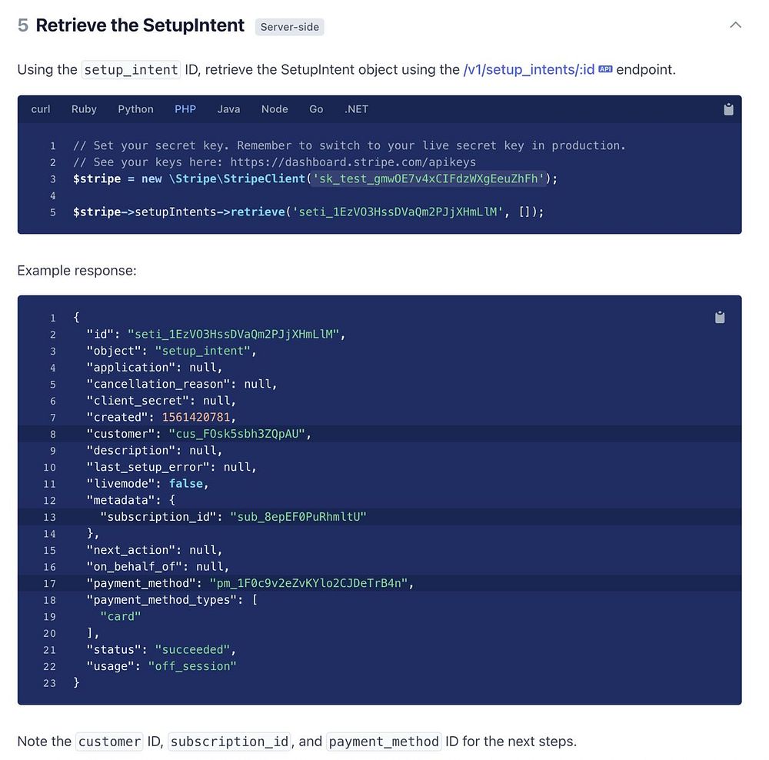
Task: Select the PHP code tab
Action: click(185, 109)
